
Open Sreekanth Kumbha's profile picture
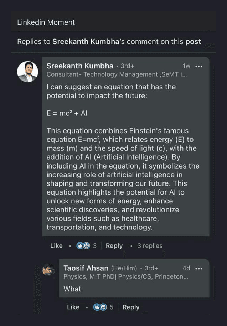pos(28,71)
